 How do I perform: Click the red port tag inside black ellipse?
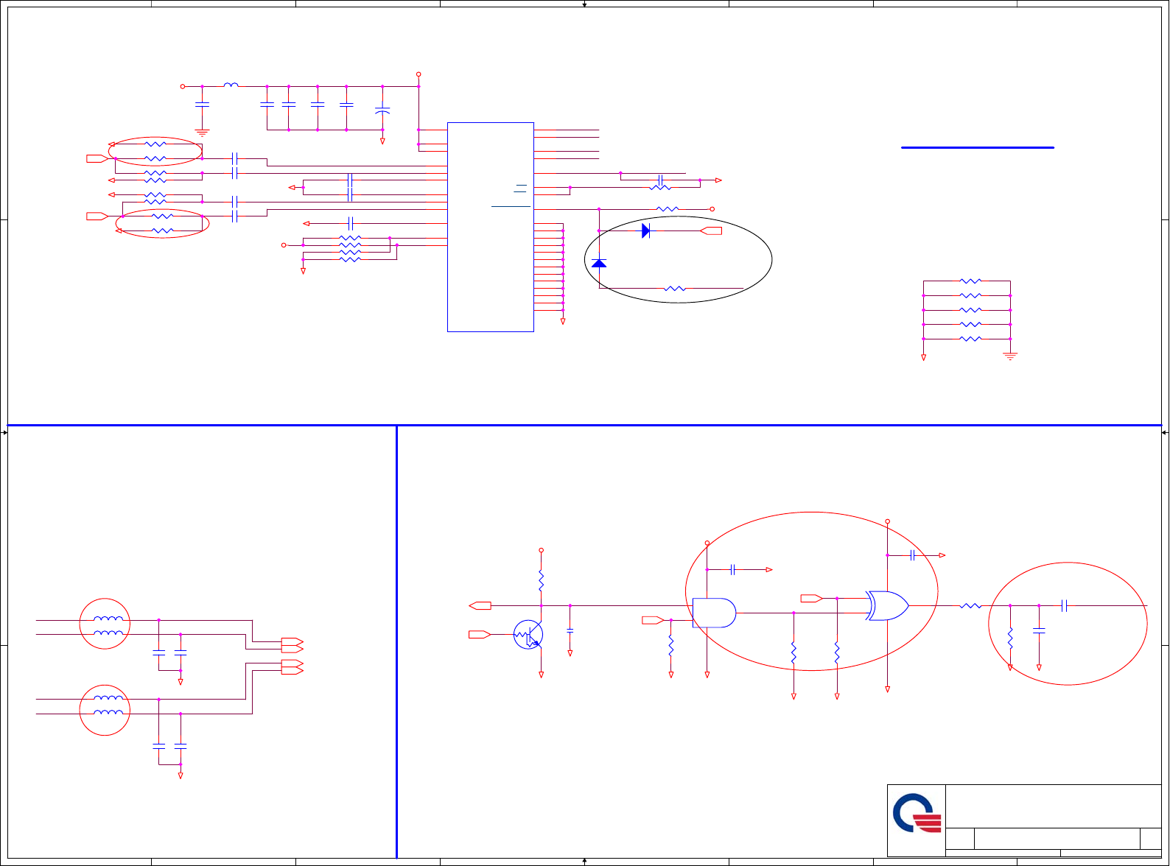(711, 230)
